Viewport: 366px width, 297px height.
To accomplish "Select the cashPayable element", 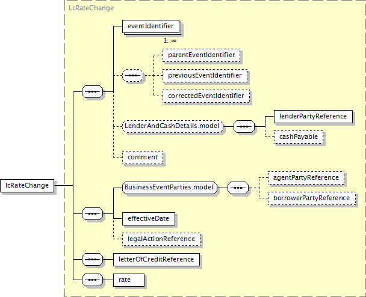I will pyautogui.click(x=299, y=137).
